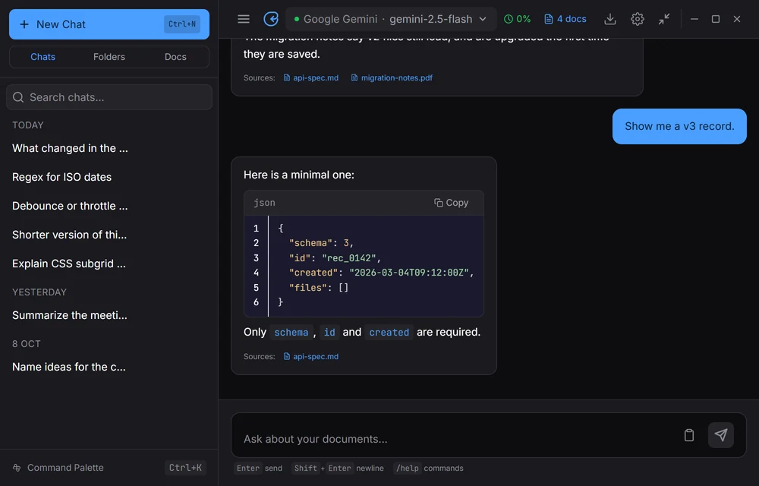Open the Command Palette
This screenshot has height=486, width=759.
click(109, 468)
